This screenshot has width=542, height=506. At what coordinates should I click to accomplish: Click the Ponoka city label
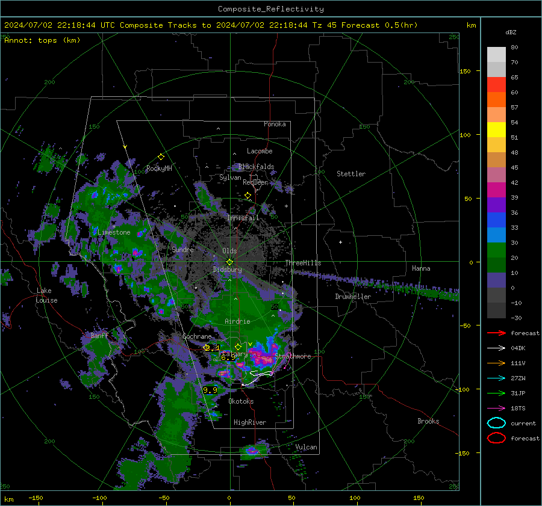275,124
